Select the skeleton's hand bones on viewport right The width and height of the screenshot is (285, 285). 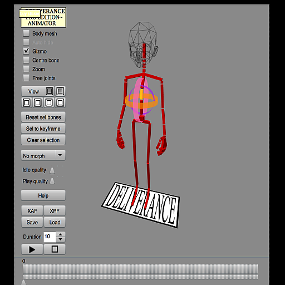(x=161, y=146)
